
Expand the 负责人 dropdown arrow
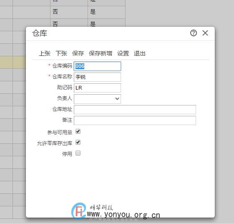pos(117,99)
